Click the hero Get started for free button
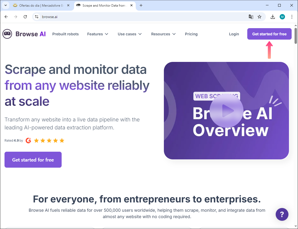The height and width of the screenshot is (229, 298). click(33, 160)
